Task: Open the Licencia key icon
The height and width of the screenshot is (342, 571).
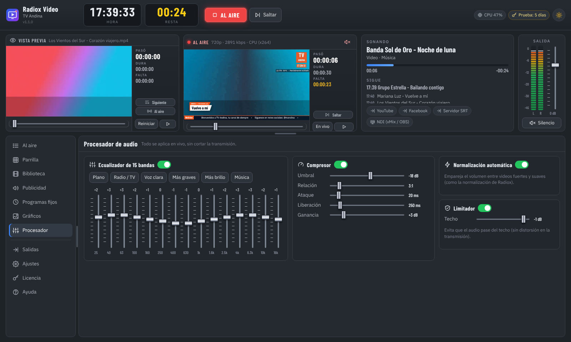Action: [x=16, y=278]
